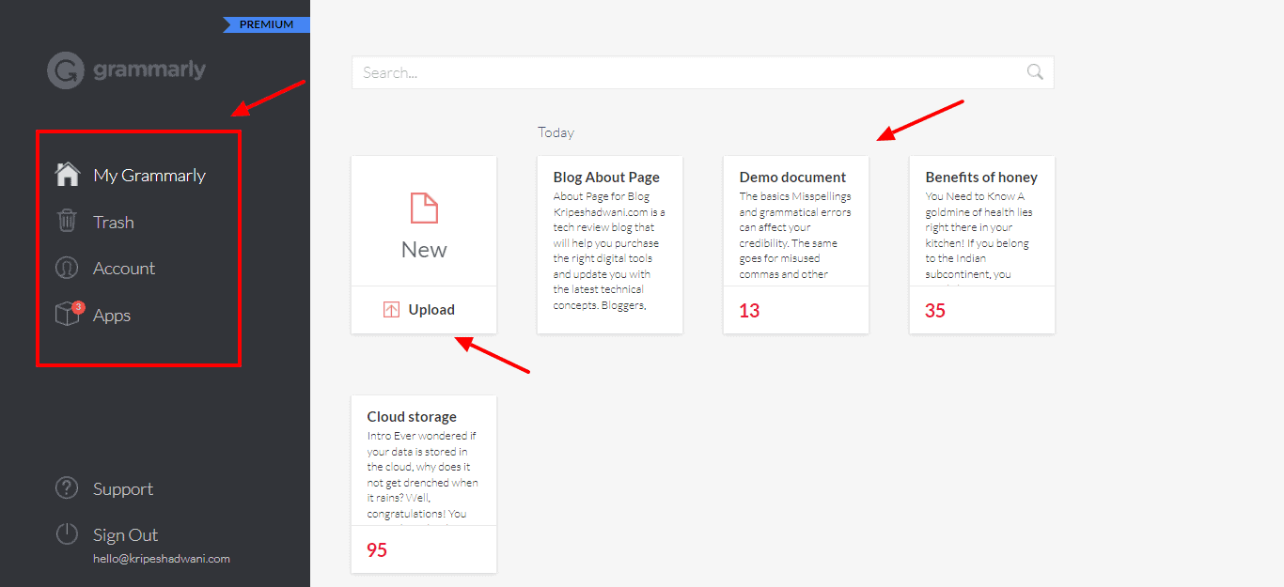1284x587 pixels.
Task: Click the Trash bin icon
Action: click(67, 222)
